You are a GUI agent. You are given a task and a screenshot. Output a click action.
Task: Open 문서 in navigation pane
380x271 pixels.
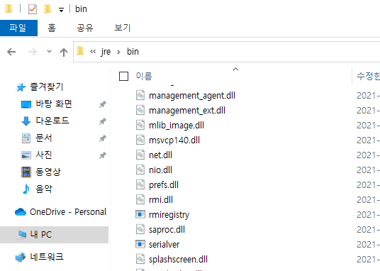click(44, 138)
